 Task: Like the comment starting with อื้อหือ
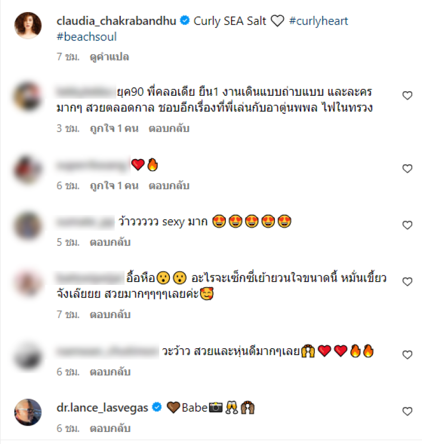tap(407, 282)
